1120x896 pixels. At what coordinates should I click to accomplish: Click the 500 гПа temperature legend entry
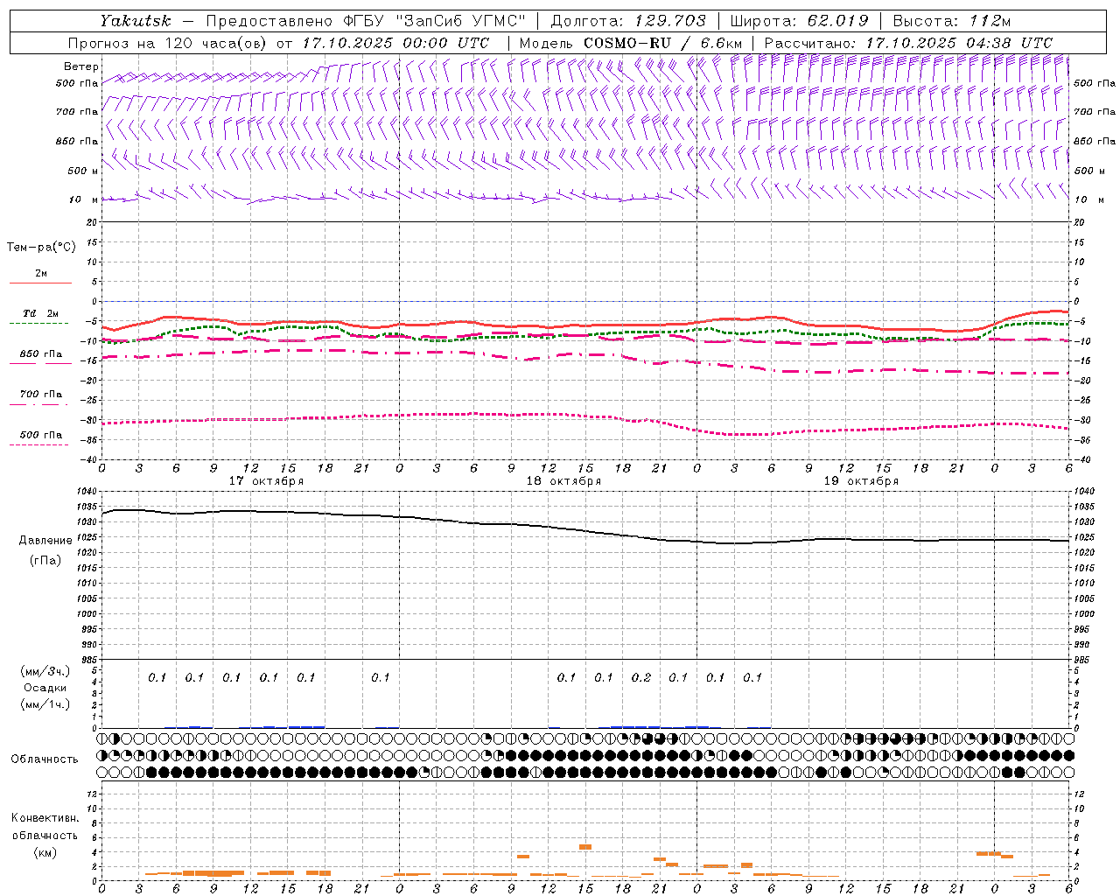[x=41, y=435]
